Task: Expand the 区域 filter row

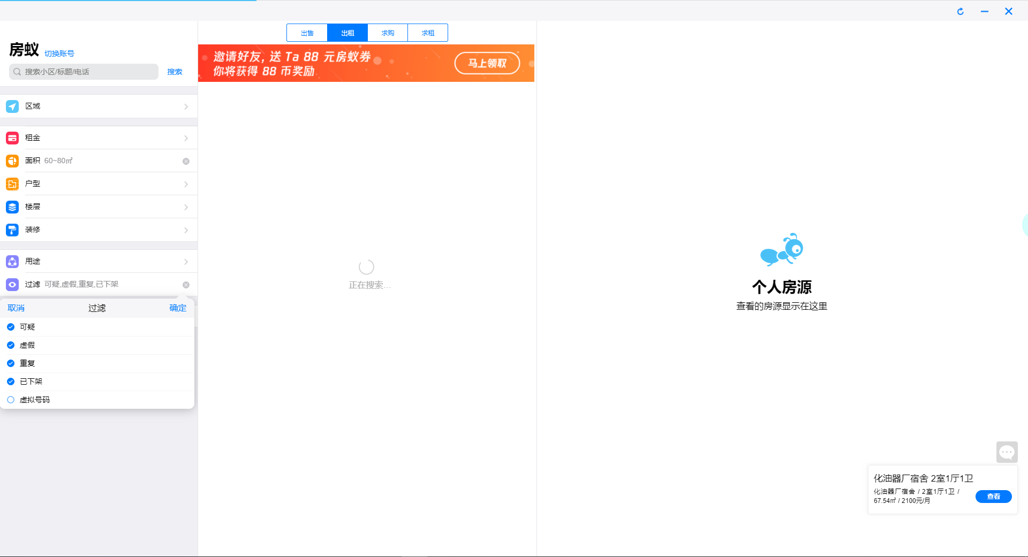Action: (99, 106)
